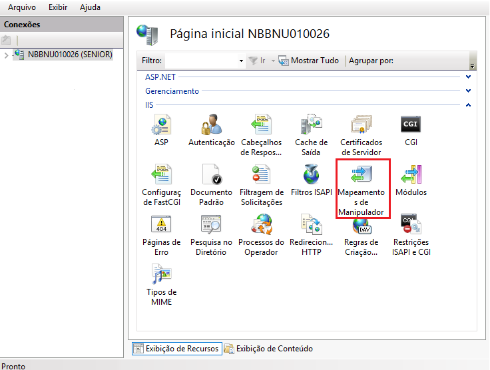The width and height of the screenshot is (490, 370).
Task: Open Pesquisa no Diretório
Action: [211, 235]
